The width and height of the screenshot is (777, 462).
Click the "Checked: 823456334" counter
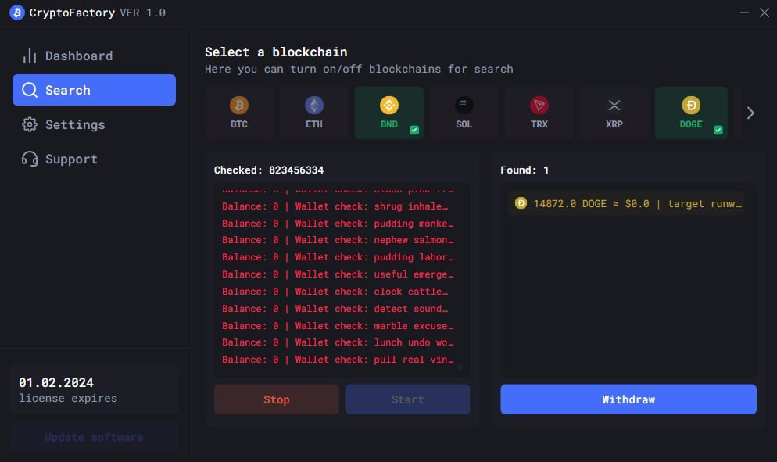pyautogui.click(x=269, y=170)
